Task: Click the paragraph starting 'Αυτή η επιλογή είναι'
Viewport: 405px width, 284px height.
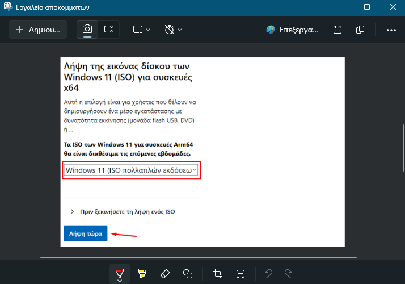Action: pos(130,116)
